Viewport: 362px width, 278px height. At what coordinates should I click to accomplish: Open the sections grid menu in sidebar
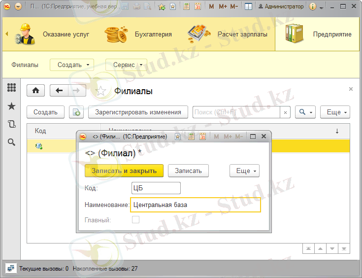pyautogui.click(x=11, y=88)
